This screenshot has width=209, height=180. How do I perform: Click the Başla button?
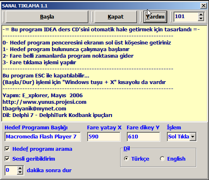point(47,17)
